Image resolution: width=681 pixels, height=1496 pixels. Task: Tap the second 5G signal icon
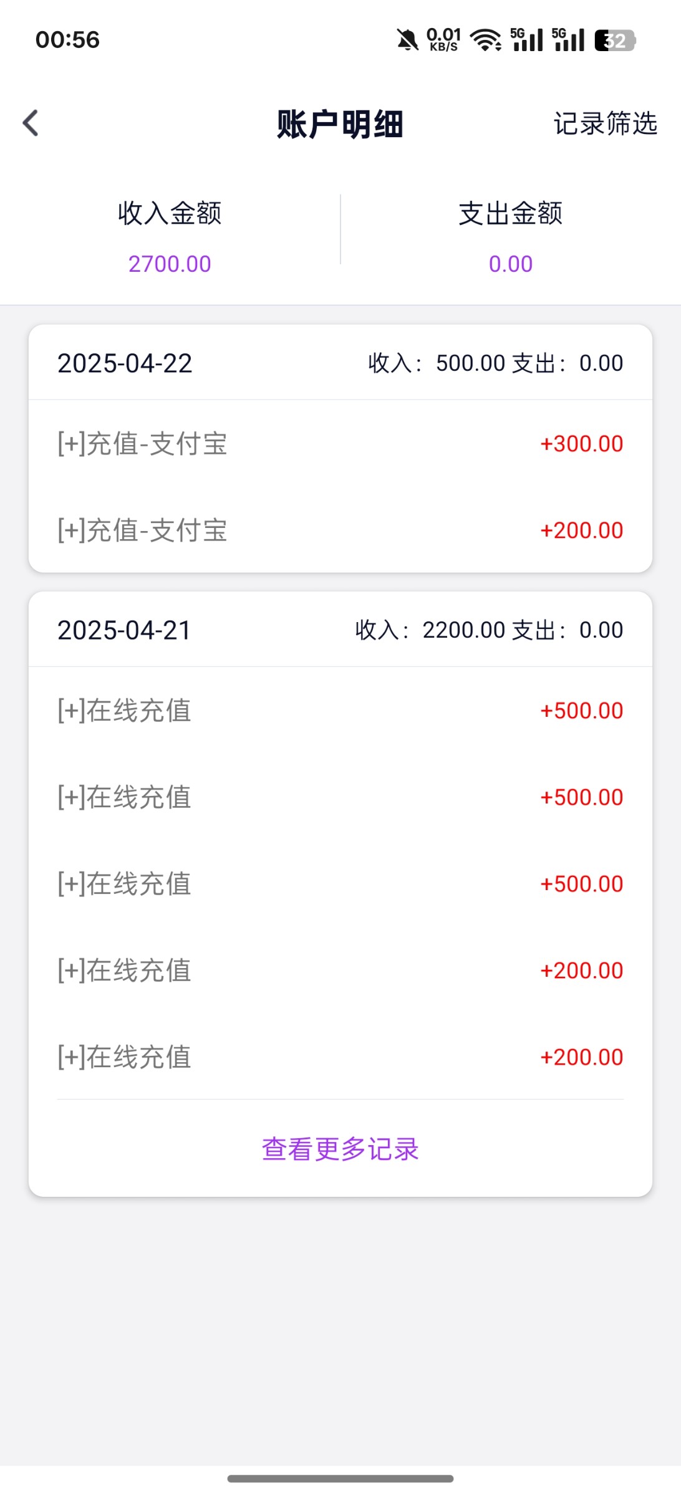pos(568,40)
